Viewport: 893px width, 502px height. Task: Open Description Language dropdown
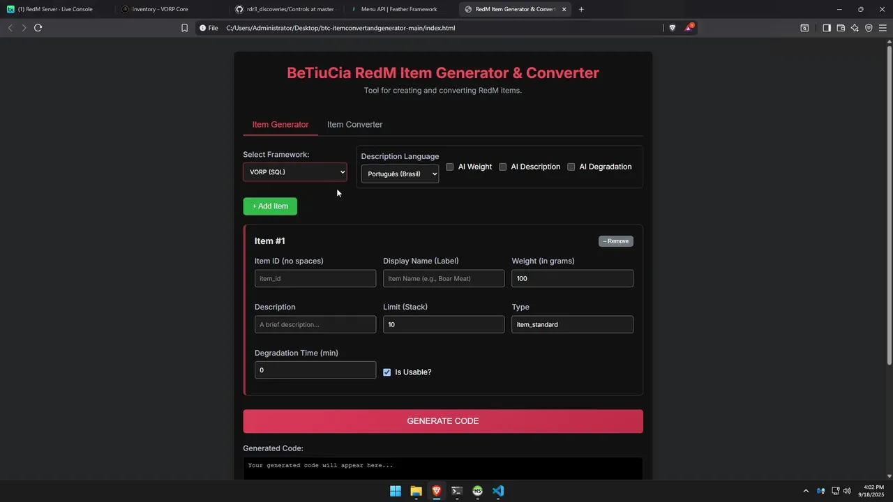click(400, 174)
